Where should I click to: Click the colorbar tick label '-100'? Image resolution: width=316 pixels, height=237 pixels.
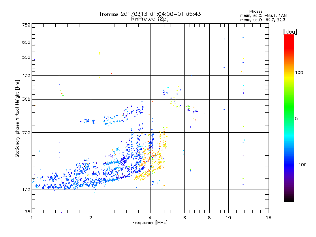click(x=301, y=165)
